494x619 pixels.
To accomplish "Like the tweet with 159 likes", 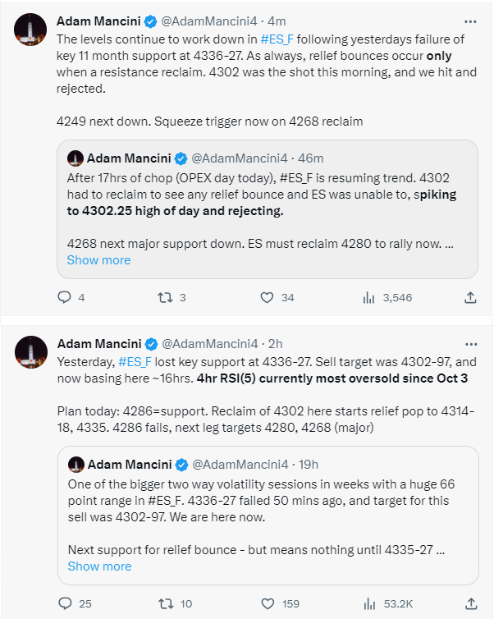I will click(268, 603).
